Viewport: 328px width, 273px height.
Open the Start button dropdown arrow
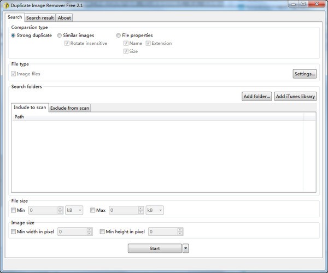185,248
